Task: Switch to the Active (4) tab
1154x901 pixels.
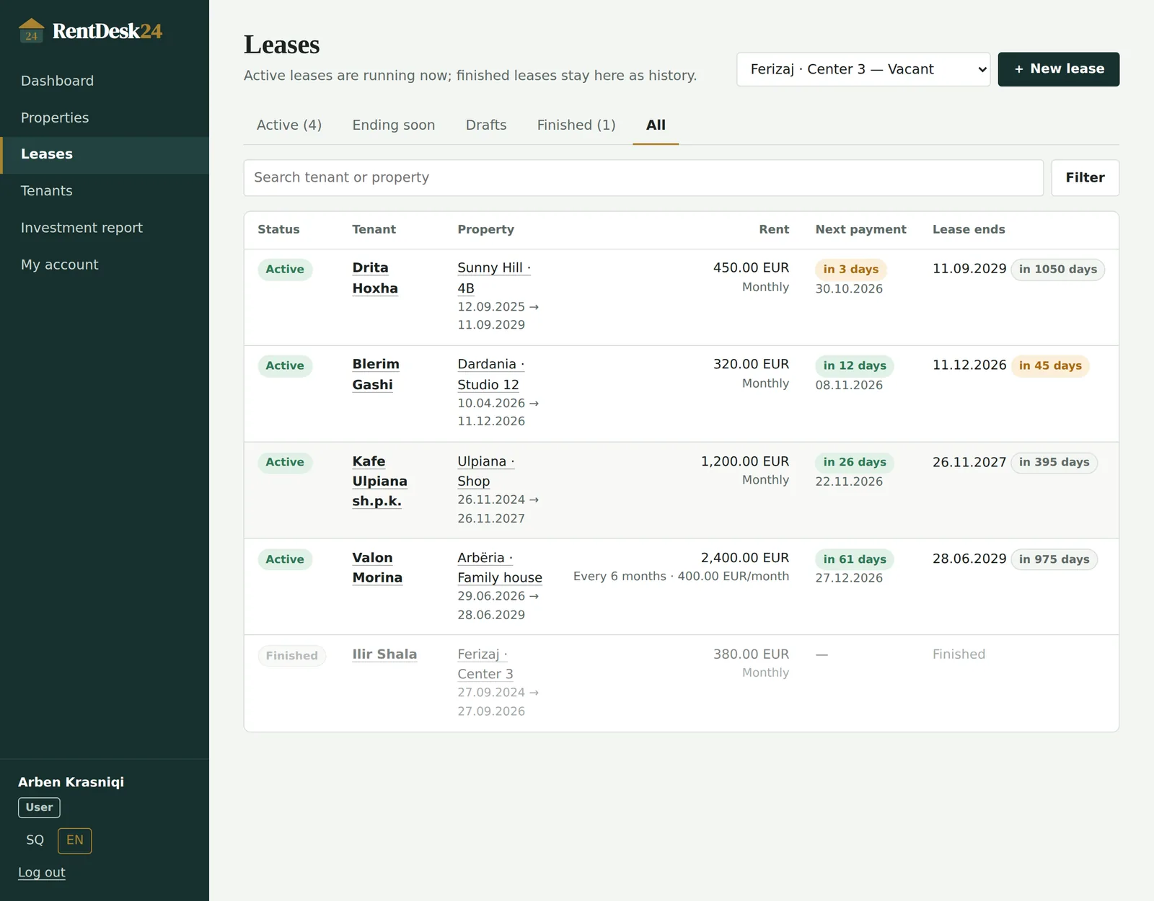Action: (x=289, y=125)
